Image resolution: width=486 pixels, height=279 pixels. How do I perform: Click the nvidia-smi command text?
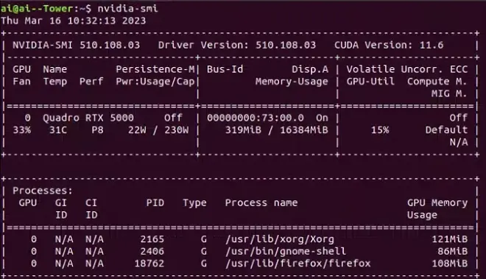point(127,8)
